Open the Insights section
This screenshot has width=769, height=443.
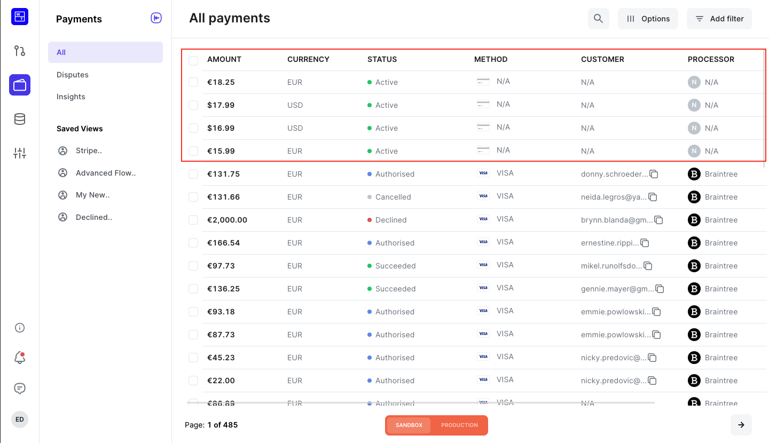71,97
